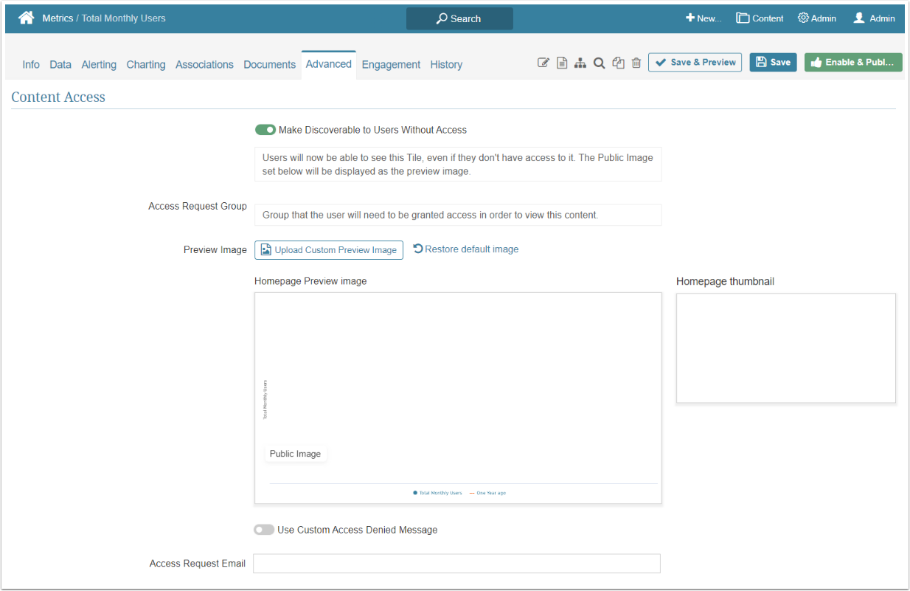The width and height of the screenshot is (910, 591).
Task: Open the document page icon
Action: 562,63
